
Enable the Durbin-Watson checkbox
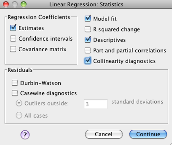[14, 83]
